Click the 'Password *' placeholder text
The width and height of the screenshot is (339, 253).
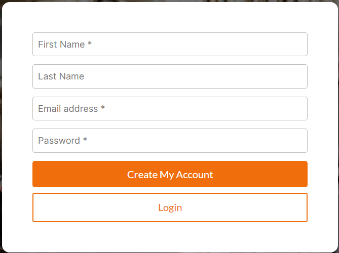tap(63, 141)
